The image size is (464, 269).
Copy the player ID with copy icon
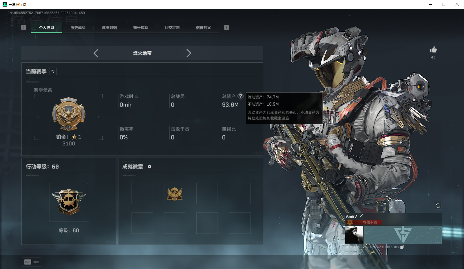402,247
